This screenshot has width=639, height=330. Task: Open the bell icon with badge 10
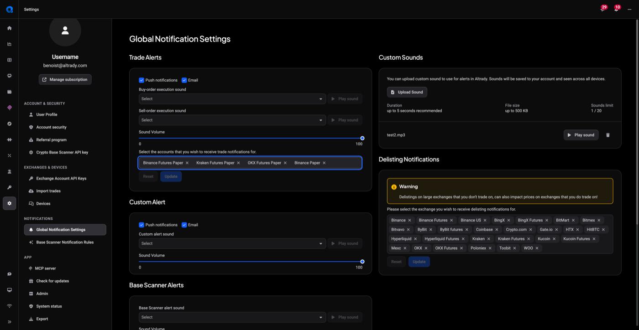(x=616, y=9)
